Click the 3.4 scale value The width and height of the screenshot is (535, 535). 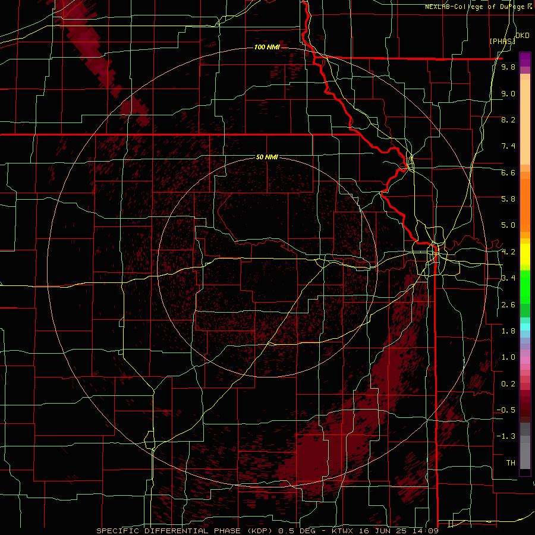tap(508, 278)
